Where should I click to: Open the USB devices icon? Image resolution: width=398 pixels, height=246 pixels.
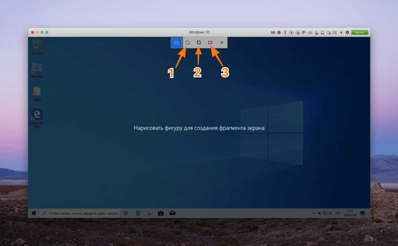click(285, 33)
